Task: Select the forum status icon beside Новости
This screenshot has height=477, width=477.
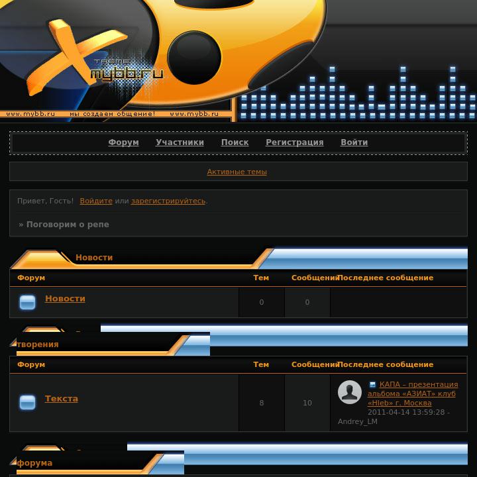Action: pos(27,302)
